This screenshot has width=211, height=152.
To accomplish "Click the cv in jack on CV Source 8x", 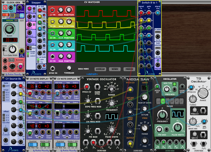I will [x=6, y=140].
